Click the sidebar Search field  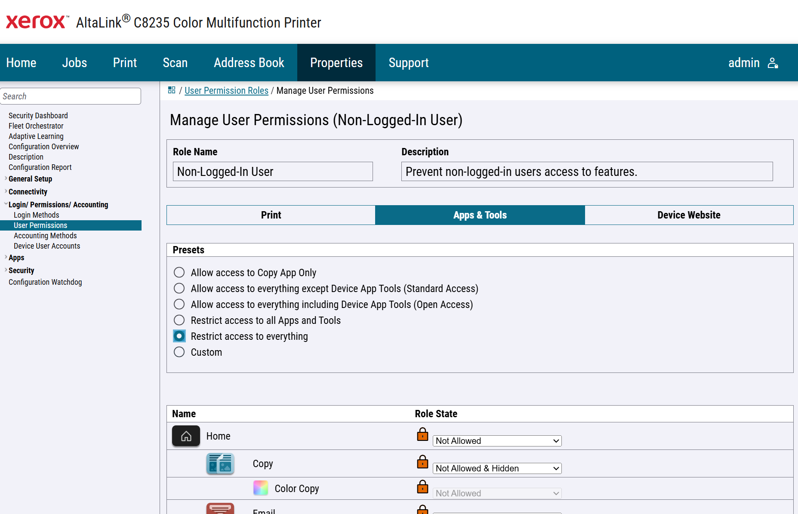71,96
